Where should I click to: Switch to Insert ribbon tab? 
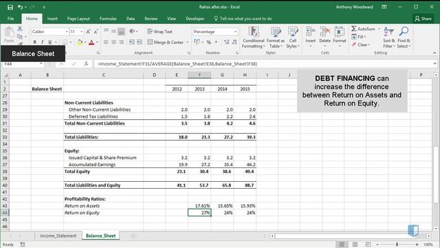(x=52, y=19)
